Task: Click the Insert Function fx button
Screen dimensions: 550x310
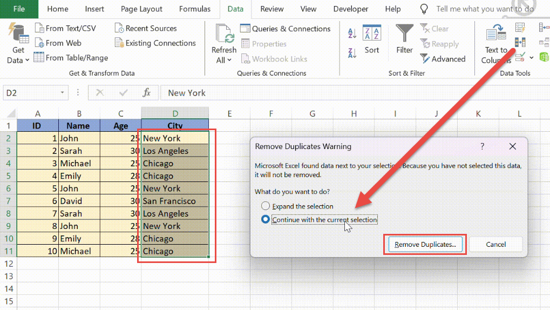Action: [147, 93]
